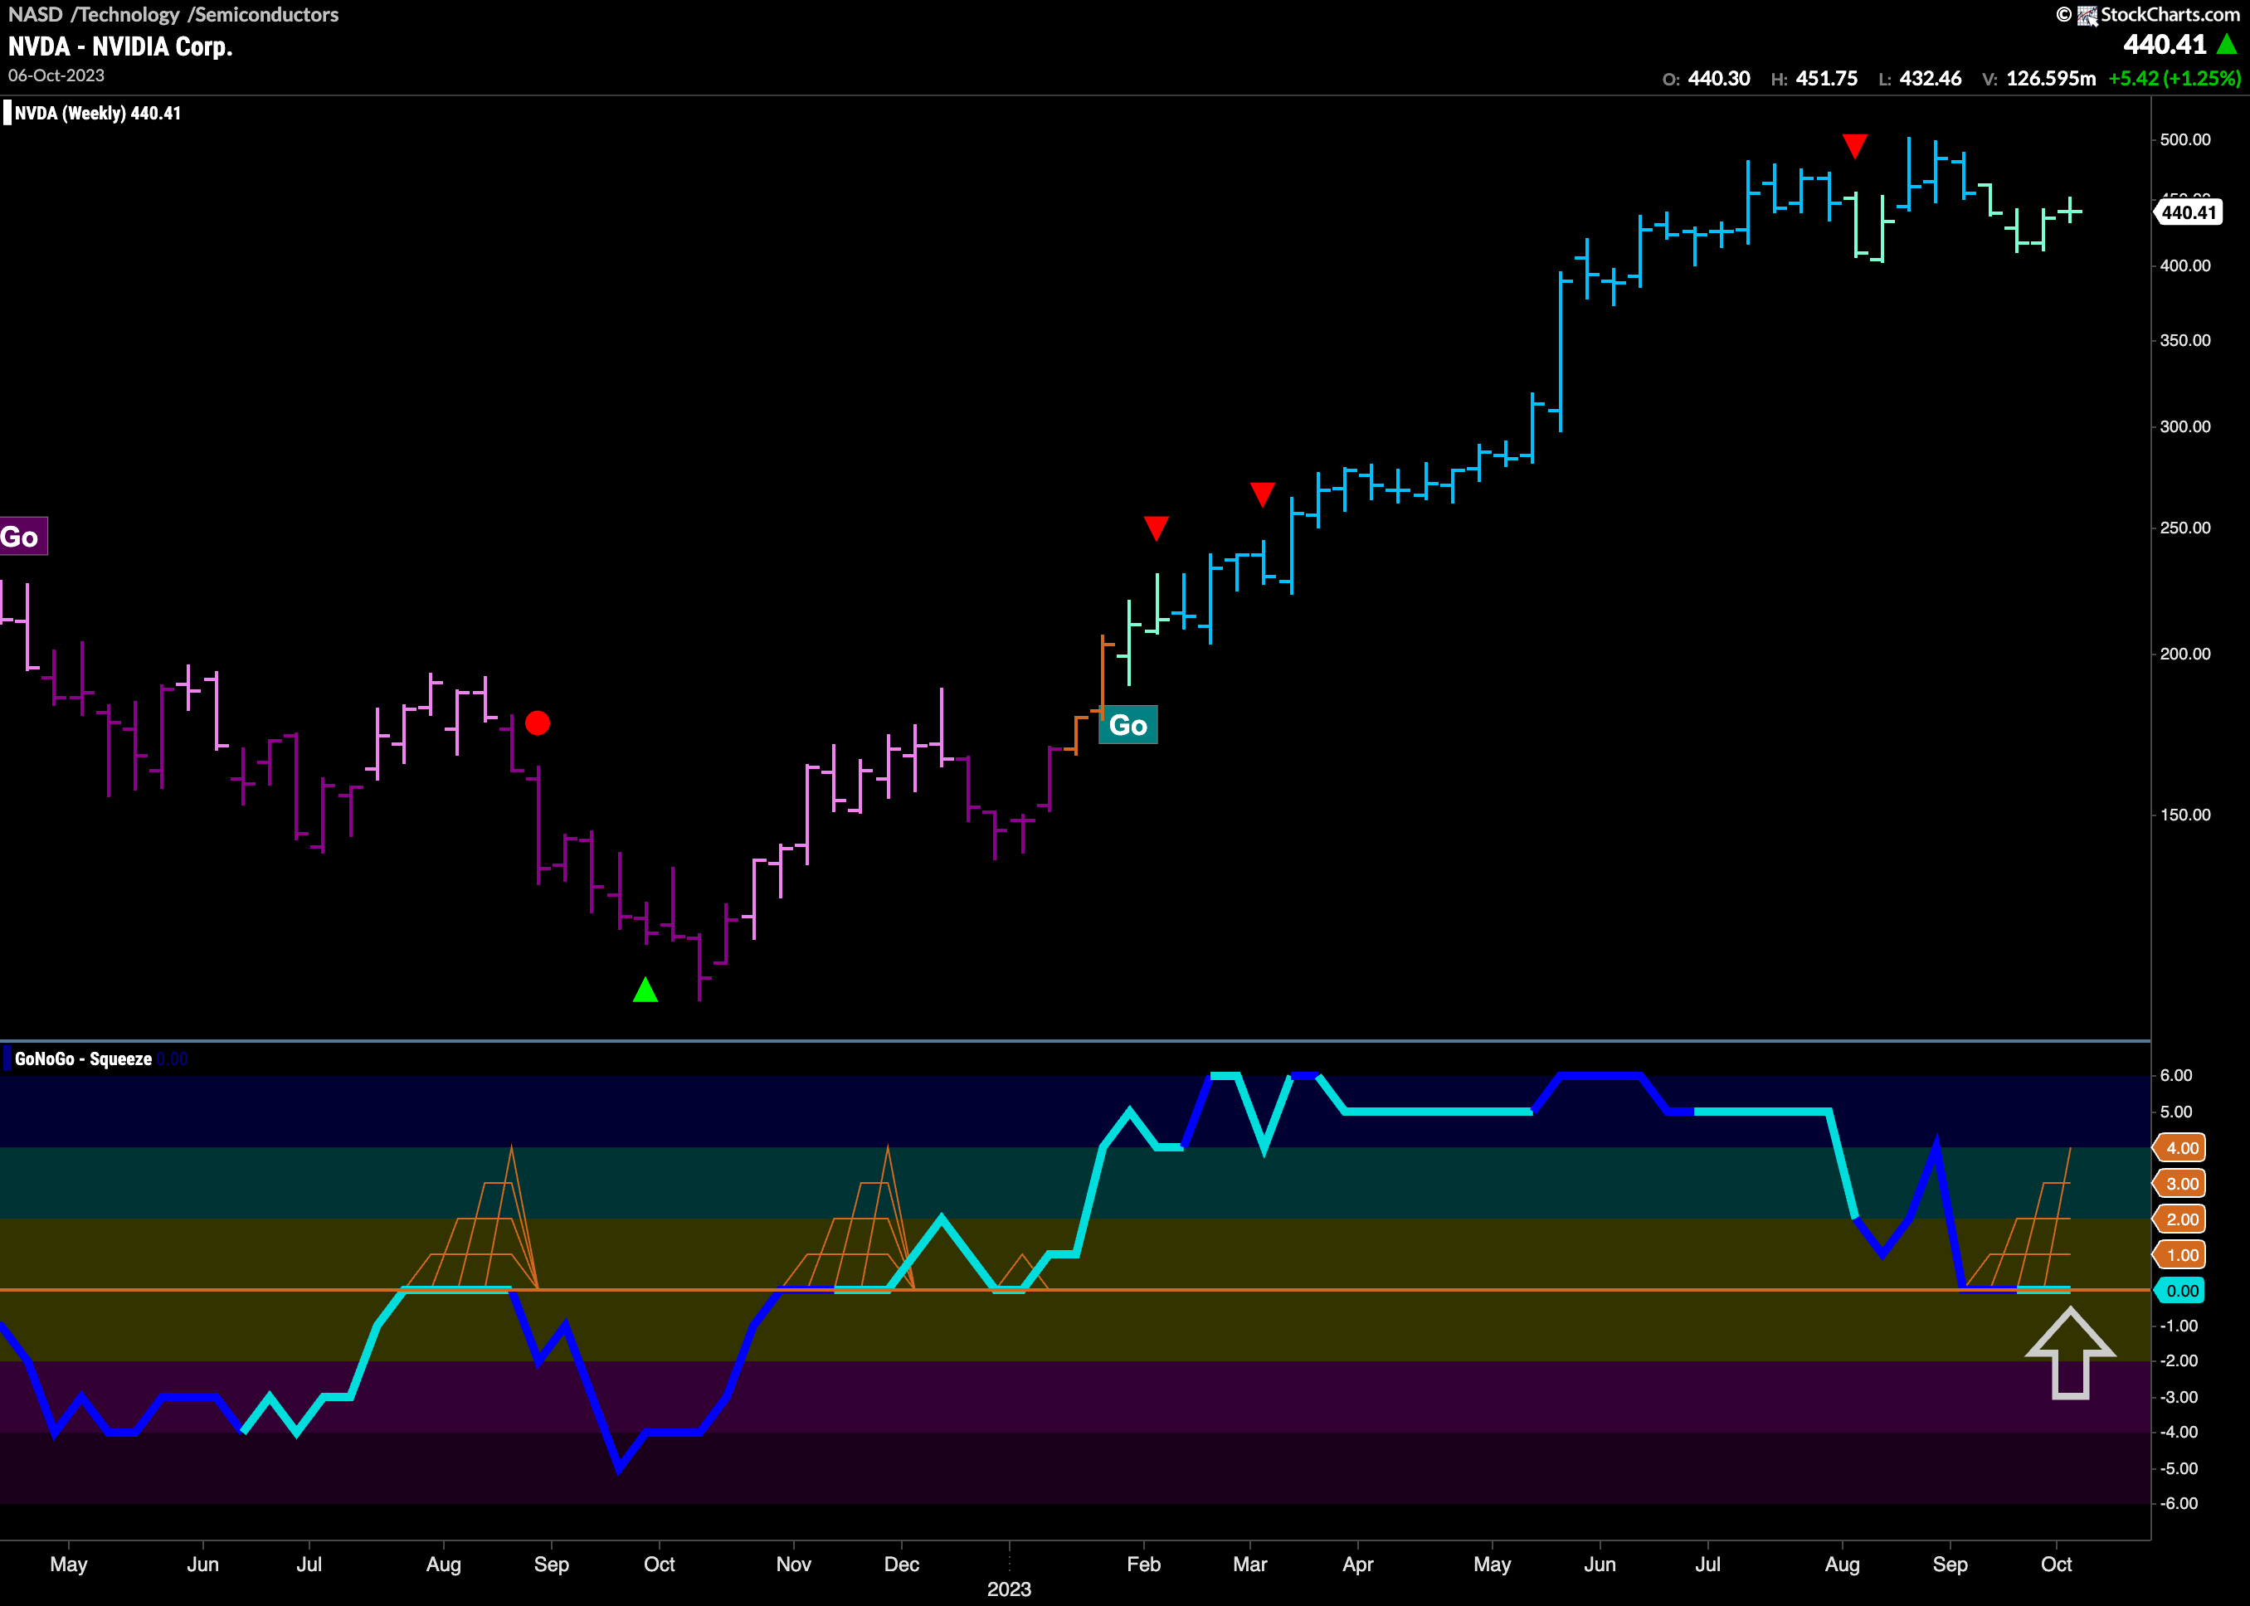
Task: Click the Dec label on the time axis
Action: pos(901,1565)
